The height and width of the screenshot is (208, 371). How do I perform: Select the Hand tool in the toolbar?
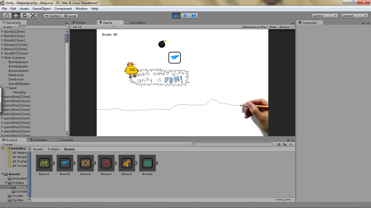tap(7, 16)
